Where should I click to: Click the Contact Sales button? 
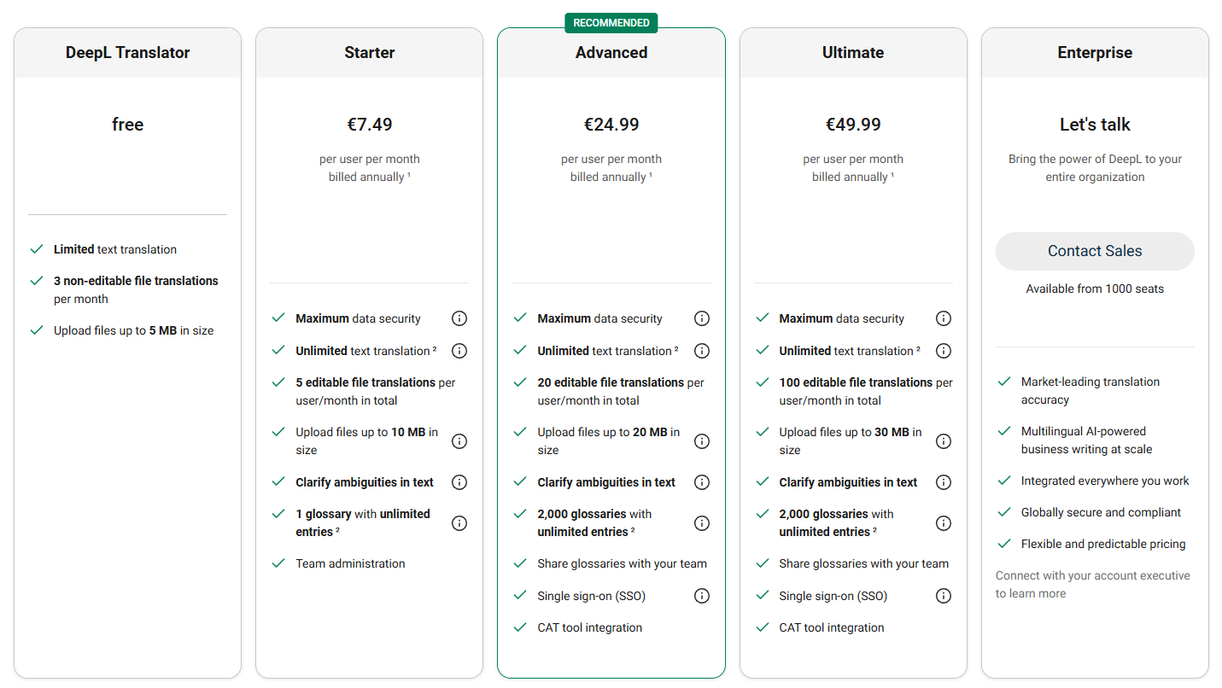[1095, 251]
